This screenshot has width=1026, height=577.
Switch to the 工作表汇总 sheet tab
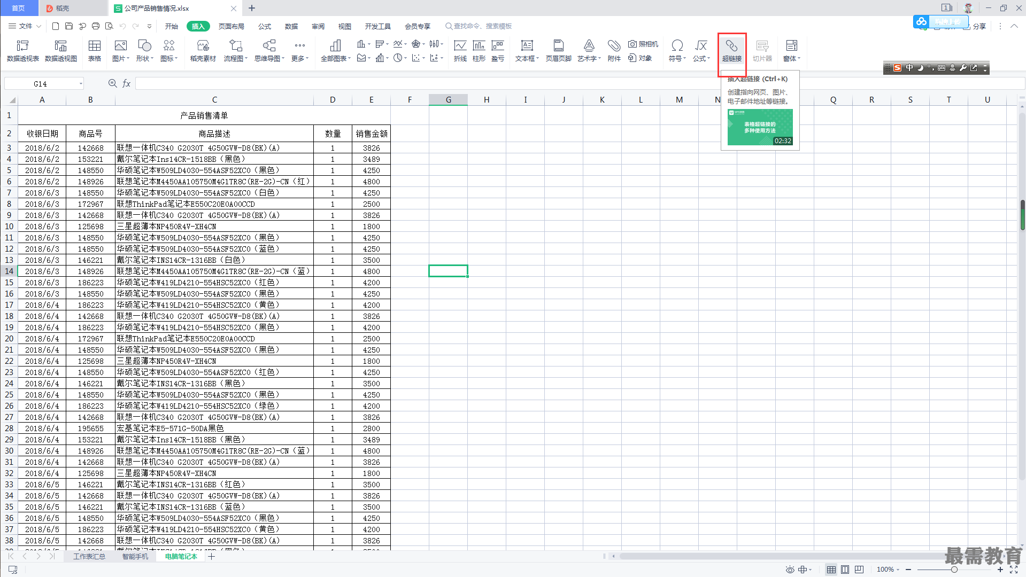[89, 557]
